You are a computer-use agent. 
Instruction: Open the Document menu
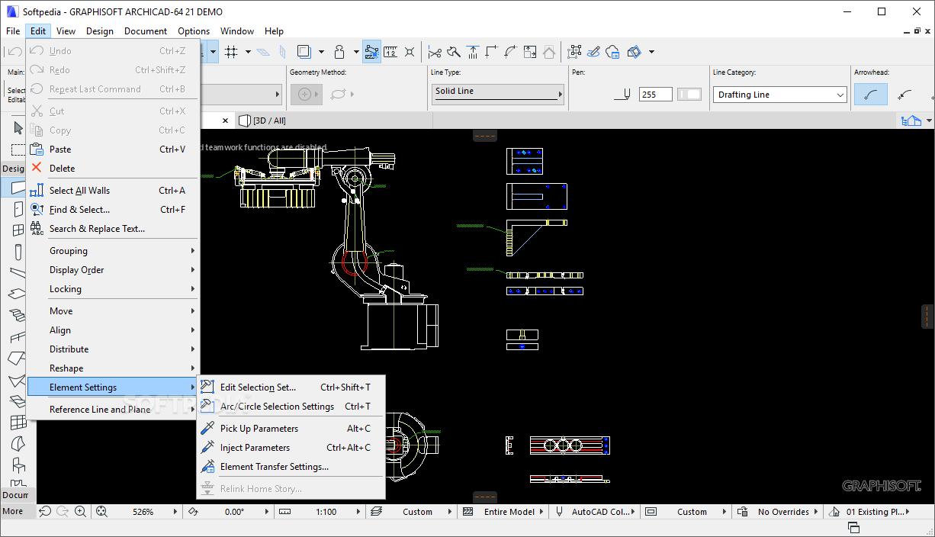coord(146,31)
